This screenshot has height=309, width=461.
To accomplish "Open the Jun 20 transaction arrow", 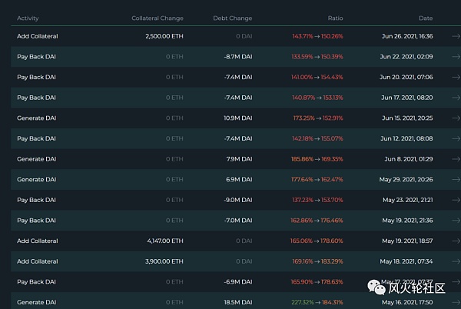I will (x=456, y=77).
